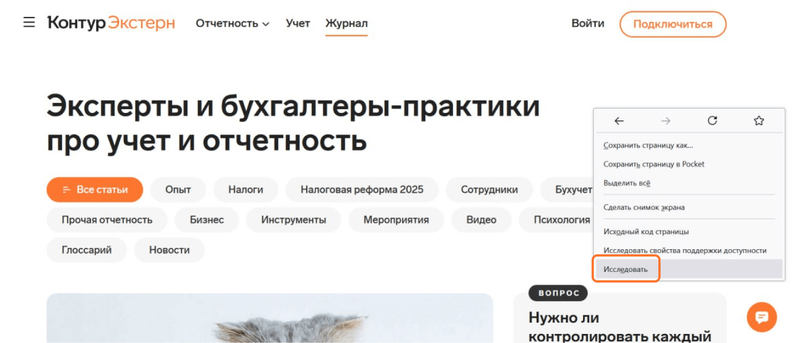Open the hamburger menu icon

29,23
